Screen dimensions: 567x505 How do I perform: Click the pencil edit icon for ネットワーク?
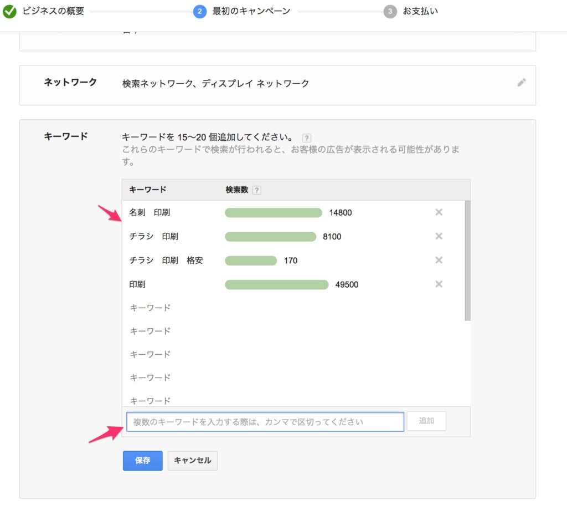(x=521, y=83)
